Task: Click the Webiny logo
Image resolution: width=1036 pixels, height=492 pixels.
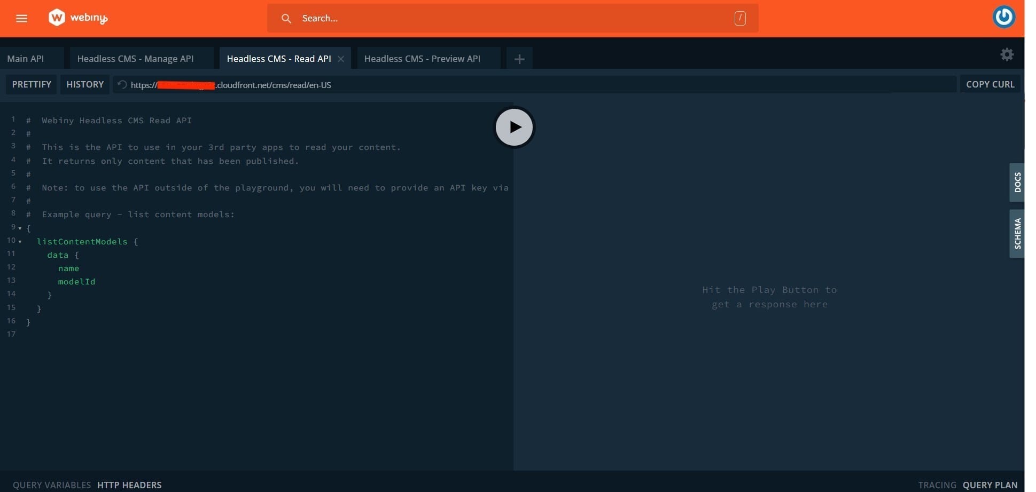Action: (78, 18)
